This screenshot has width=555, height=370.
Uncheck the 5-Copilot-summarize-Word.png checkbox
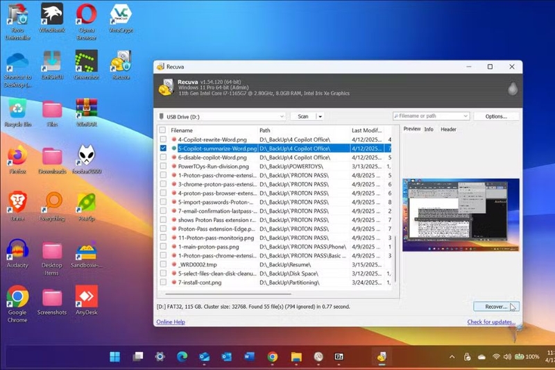tap(163, 149)
